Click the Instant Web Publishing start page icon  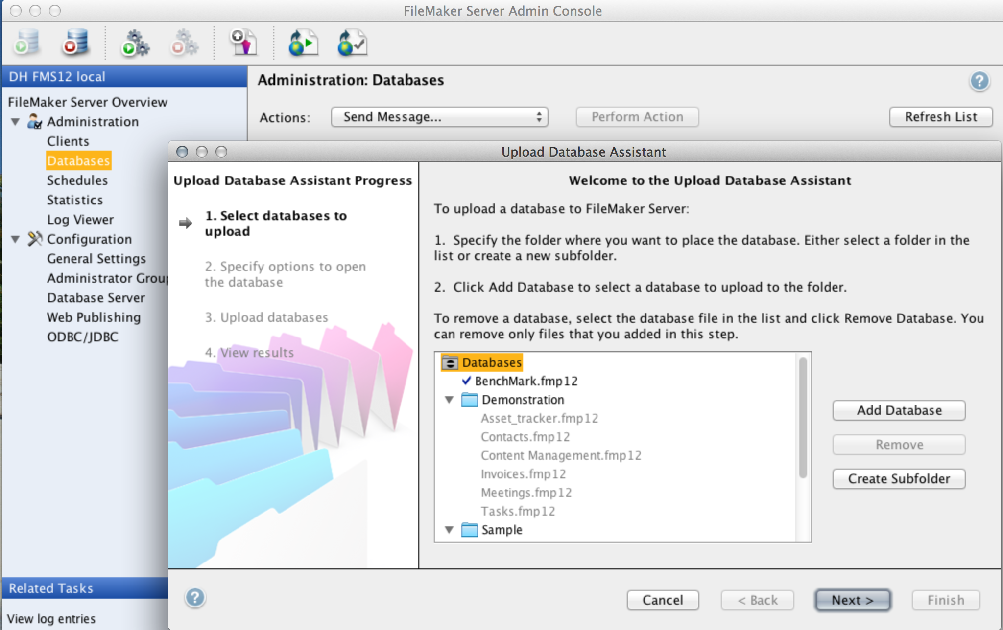point(303,43)
